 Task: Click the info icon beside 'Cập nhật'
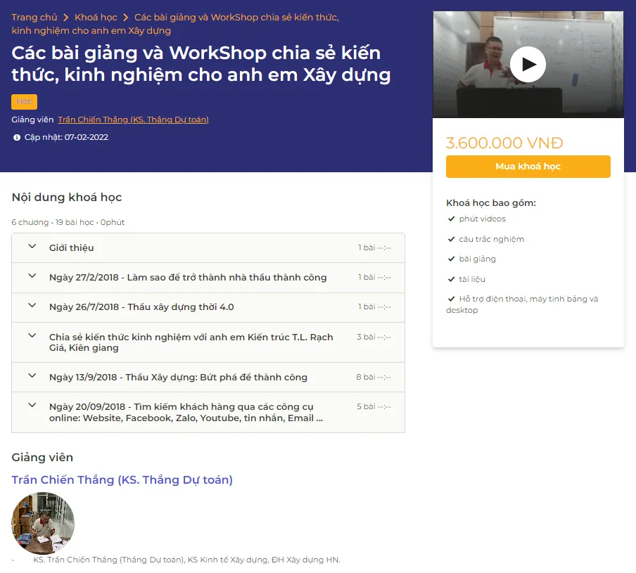17,138
